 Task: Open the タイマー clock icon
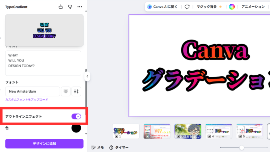pyautogui.click(x=111, y=148)
